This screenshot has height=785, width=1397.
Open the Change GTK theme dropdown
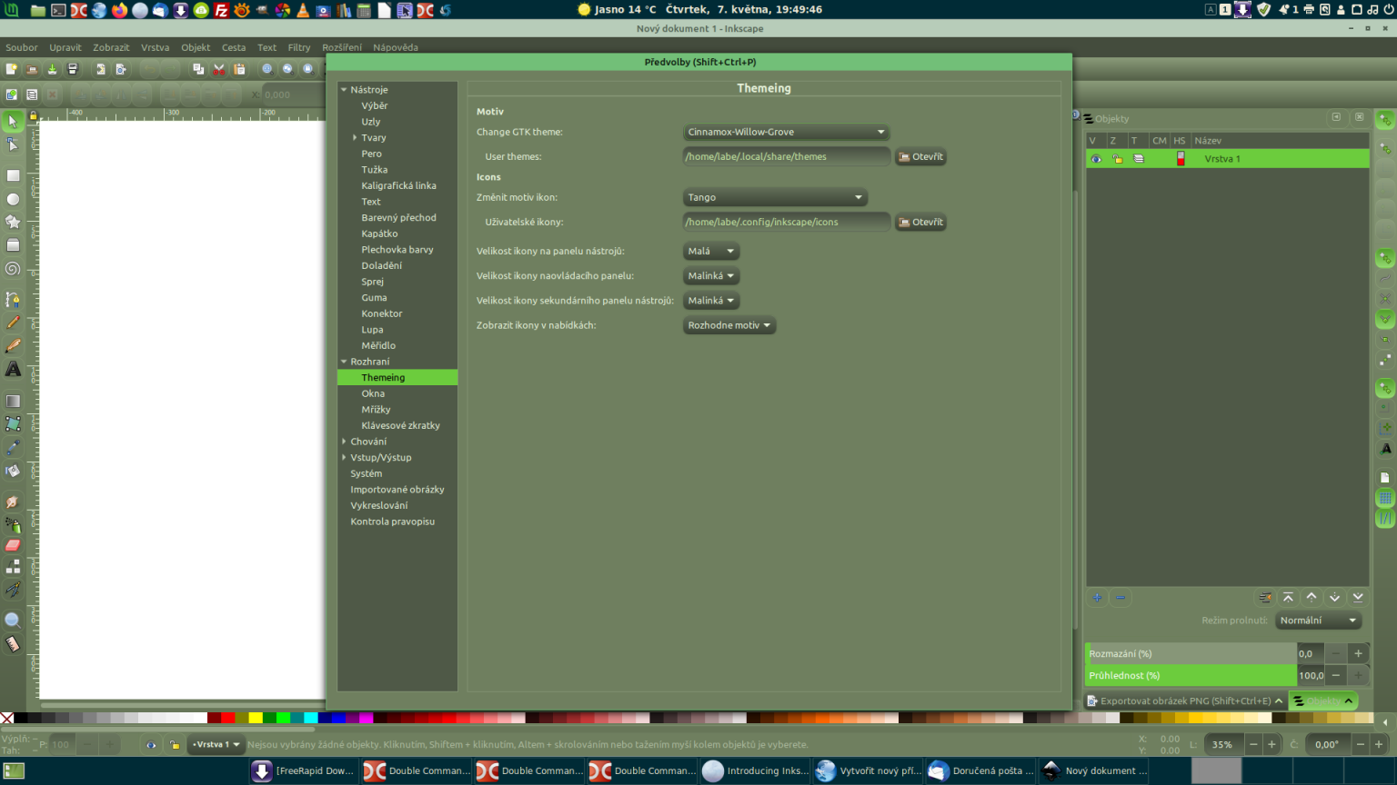coord(786,132)
